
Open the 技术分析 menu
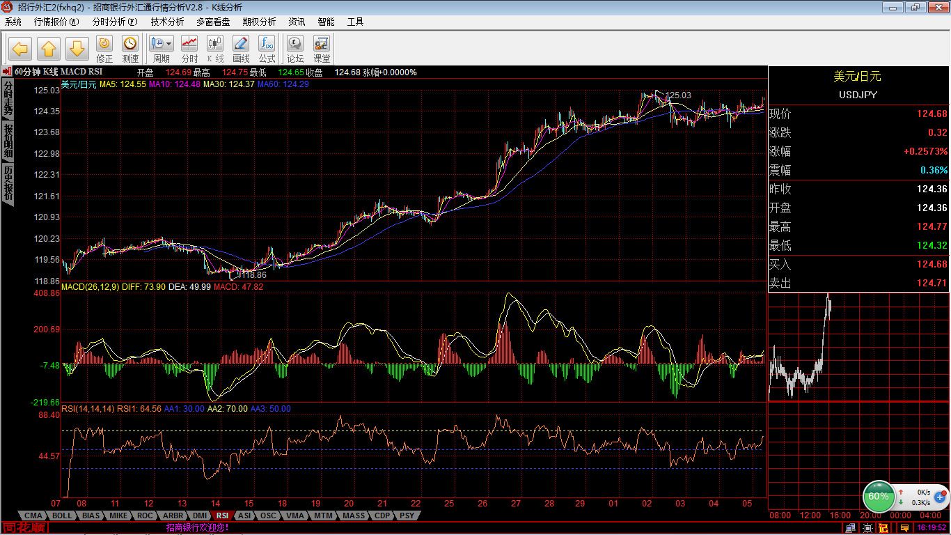[x=167, y=22]
